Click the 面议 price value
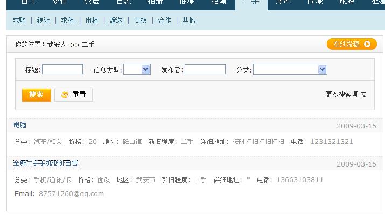The height and width of the screenshot is (217, 385). point(103,180)
